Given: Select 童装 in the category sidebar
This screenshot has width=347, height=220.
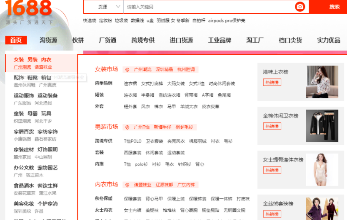Looking at the screenshot, I should point(19,113).
